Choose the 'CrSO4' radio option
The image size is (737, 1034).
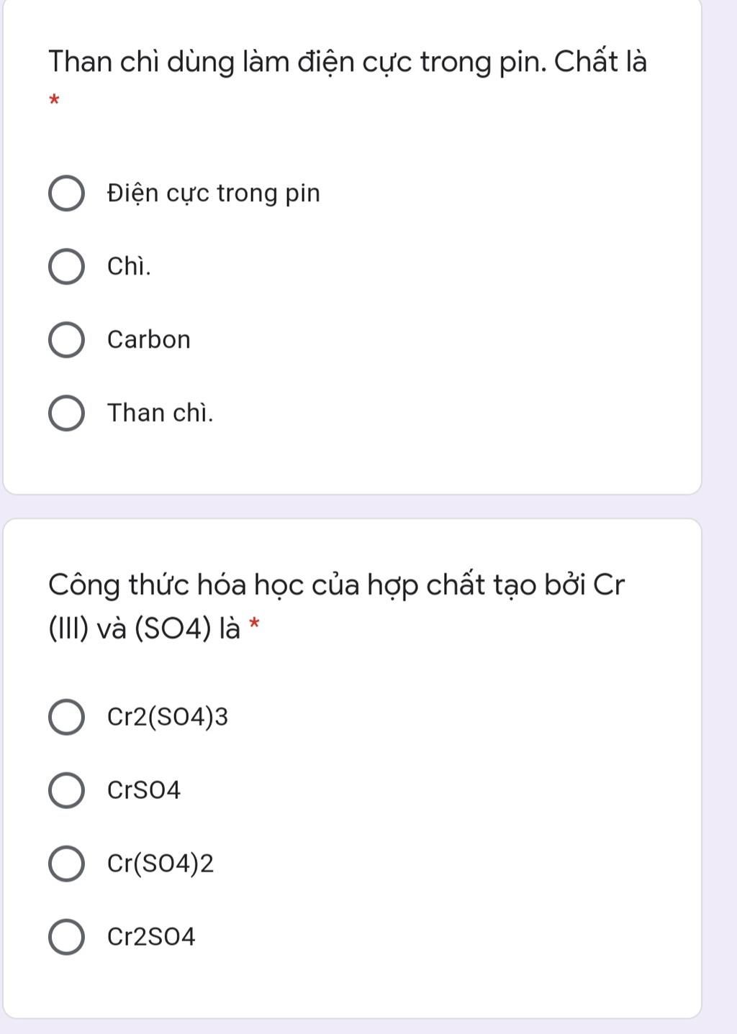pyautogui.click(x=66, y=791)
